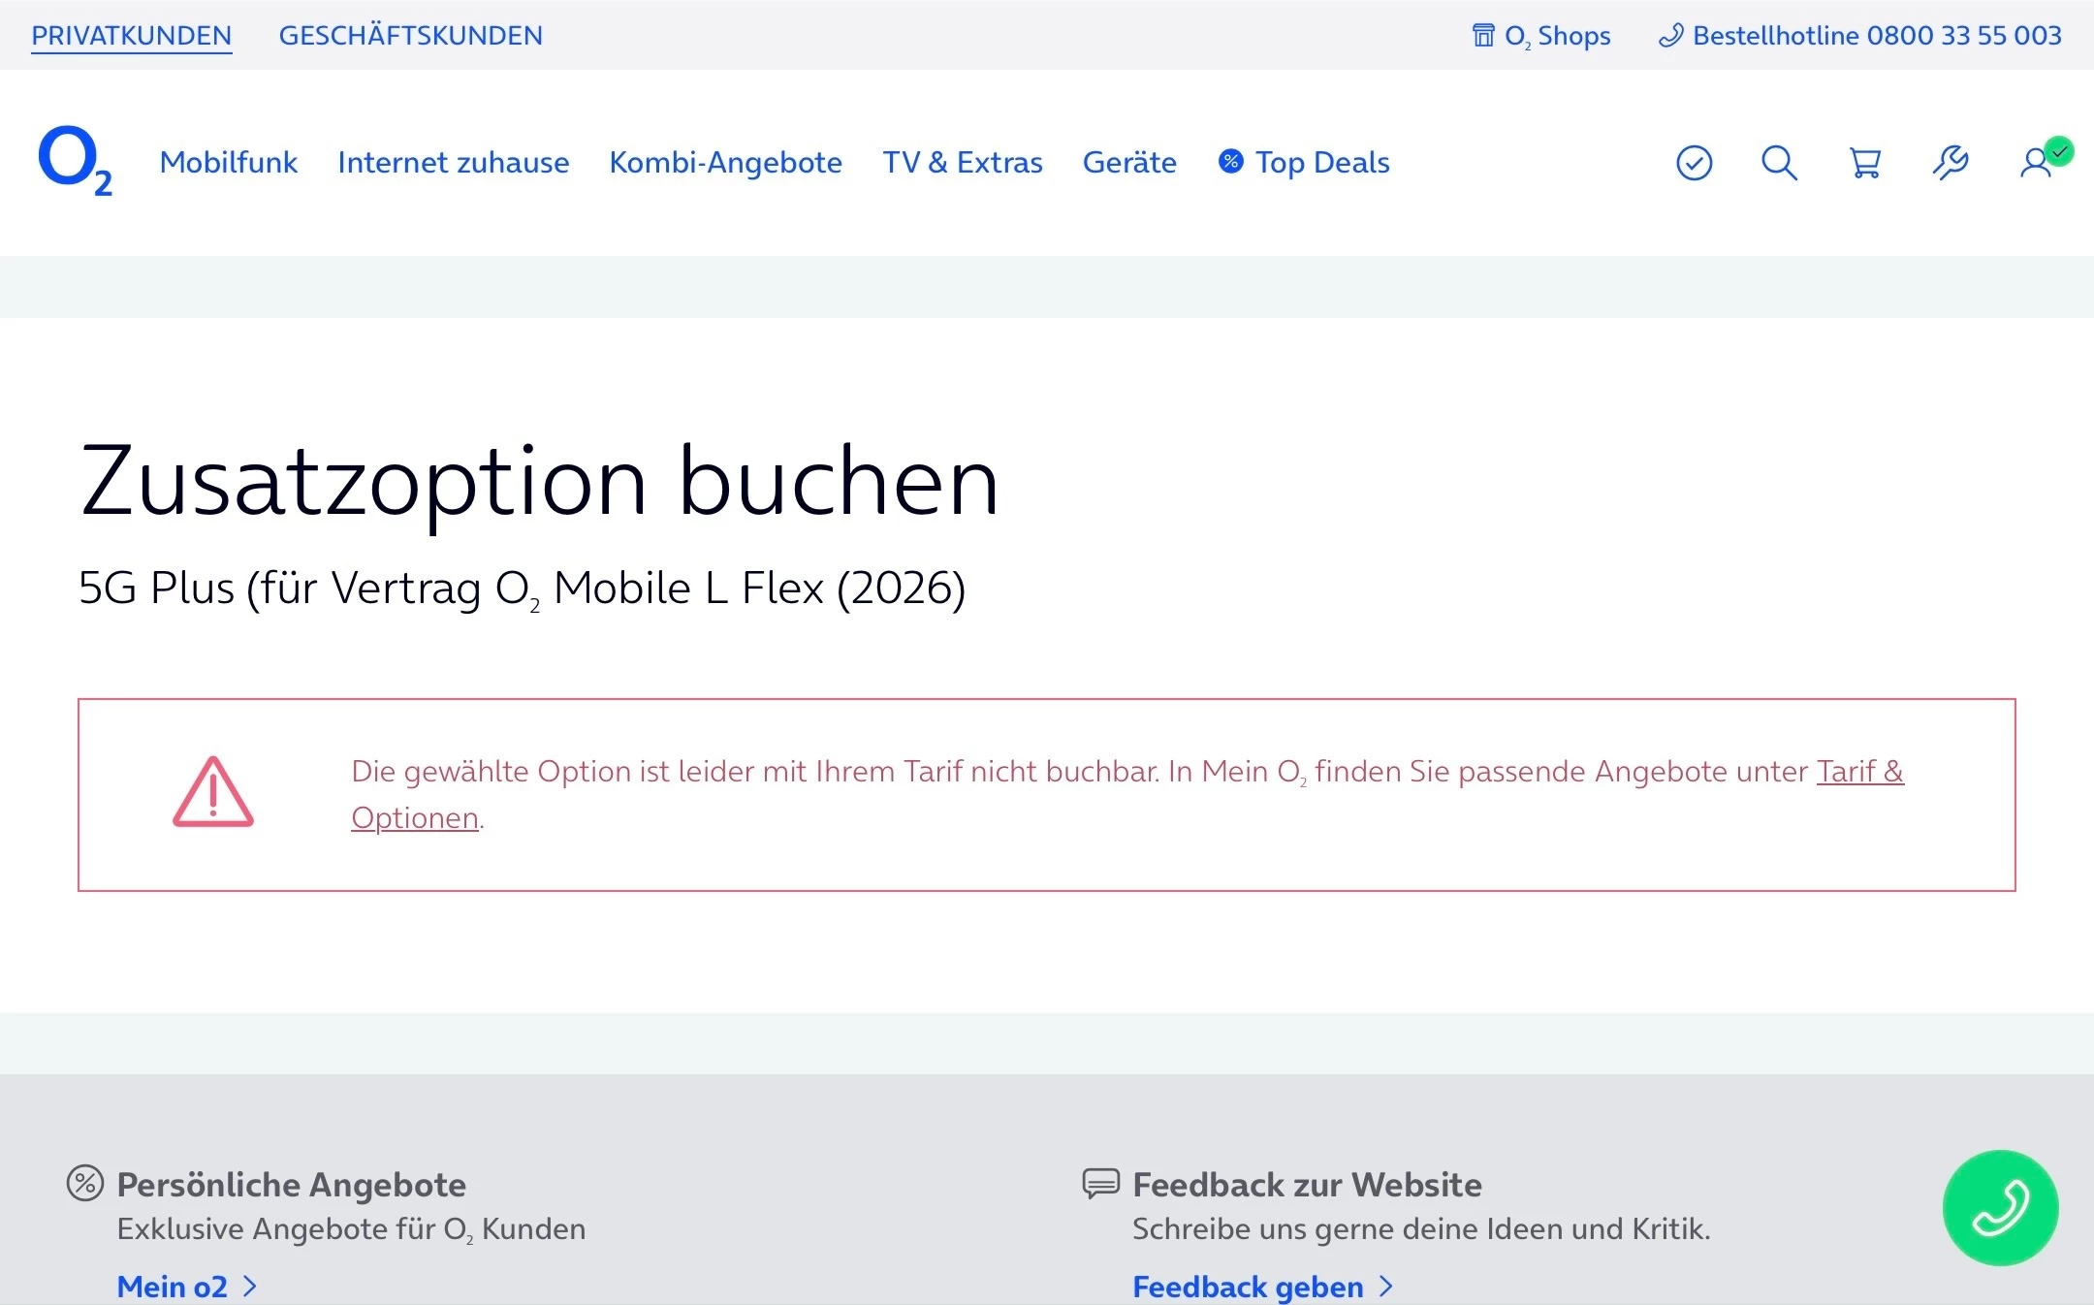Image resolution: width=2094 pixels, height=1305 pixels.
Task: Click the text Schreibe uns gerne deine Ideen
Action: coord(1421,1229)
